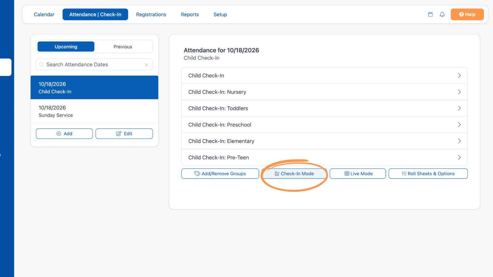Click the 'Child Check-In: Elementary' label text
This screenshot has width=493, height=277.
coord(221,141)
